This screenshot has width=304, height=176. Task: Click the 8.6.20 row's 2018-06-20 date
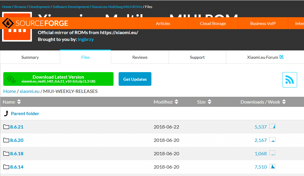[x=166, y=140]
